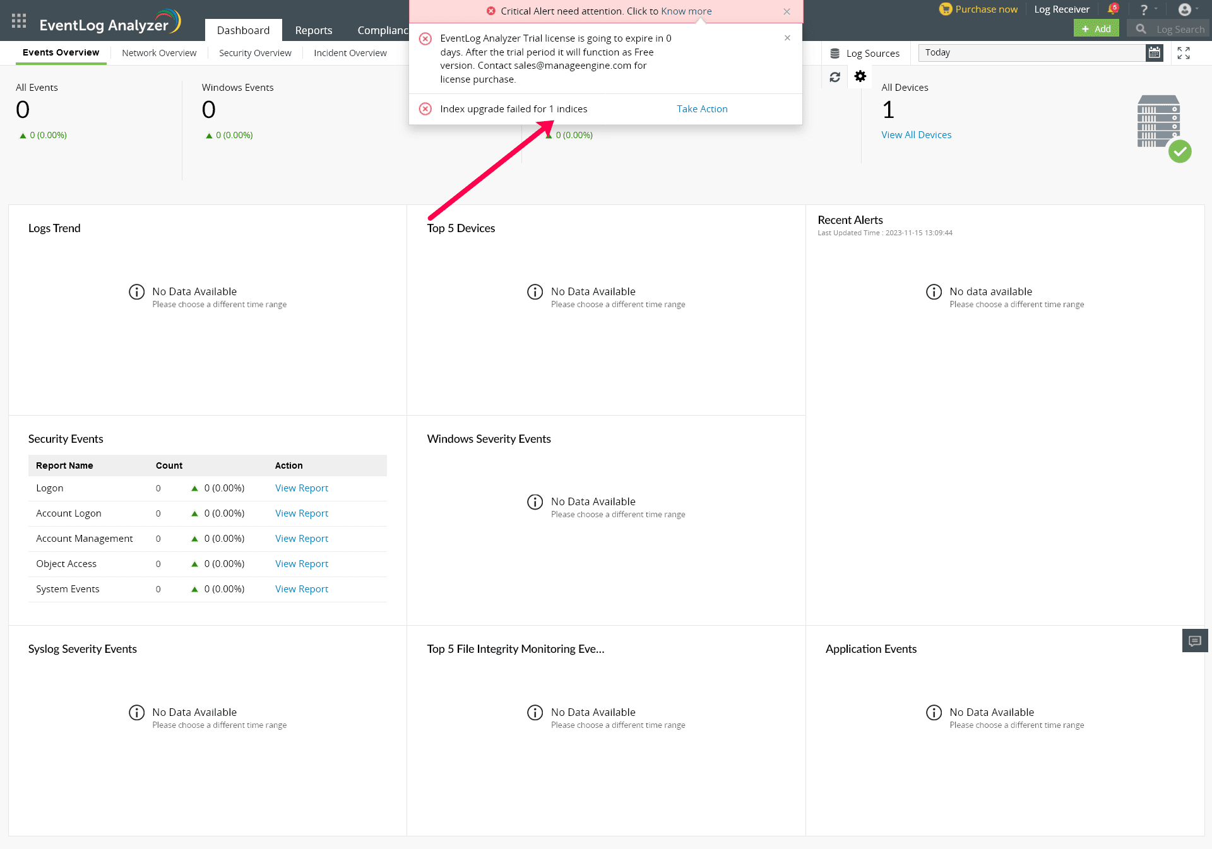Click the Log Search field
This screenshot has width=1212, height=849.
[x=1179, y=29]
